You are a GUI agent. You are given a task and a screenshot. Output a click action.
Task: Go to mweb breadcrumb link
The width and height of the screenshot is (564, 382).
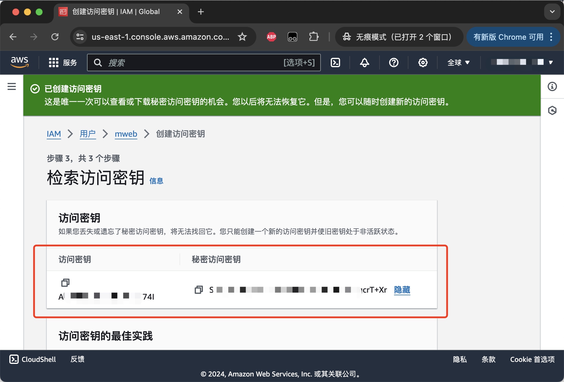coord(126,134)
